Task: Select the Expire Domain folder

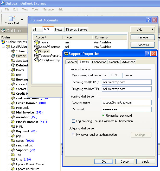Action: click(27, 103)
